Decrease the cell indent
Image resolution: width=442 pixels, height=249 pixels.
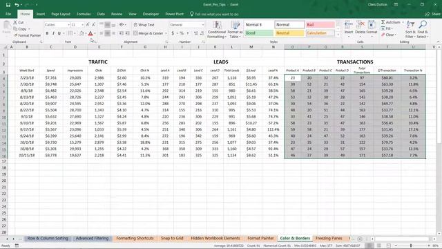(x=122, y=33)
